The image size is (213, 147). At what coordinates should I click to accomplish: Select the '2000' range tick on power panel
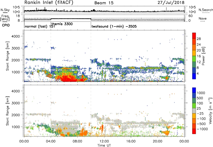click(15, 60)
